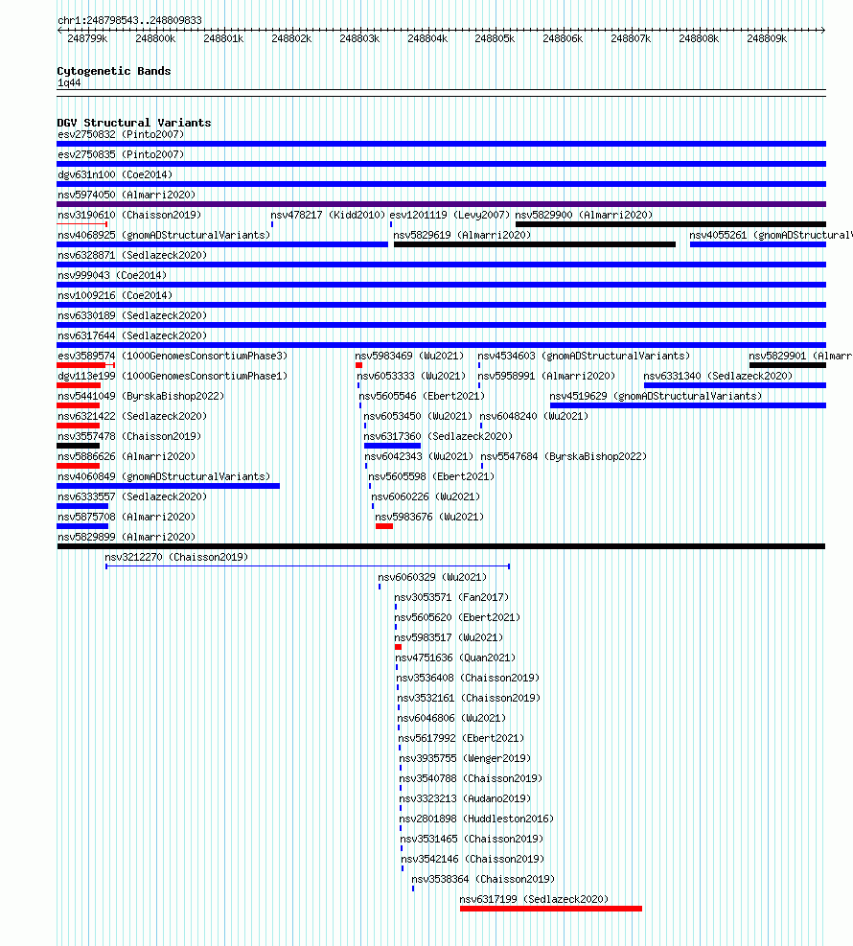Open the nsv999043 (Coe2014) label
The width and height of the screenshot is (853, 946).
pos(112,275)
